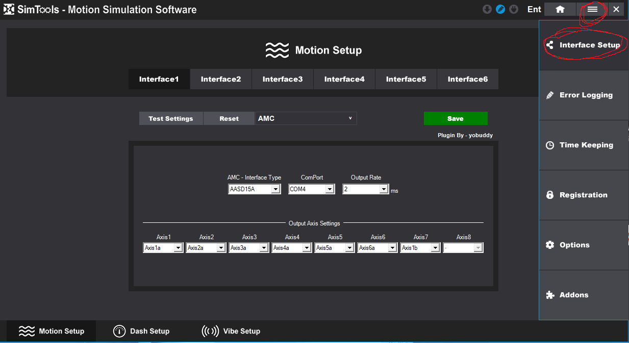Click the disabled Axis8 dropdown

pos(463,247)
